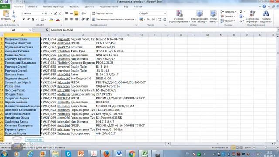Apply the 000 thousands separator format
The height and width of the screenshot is (157, 279).
[x=153, y=20]
